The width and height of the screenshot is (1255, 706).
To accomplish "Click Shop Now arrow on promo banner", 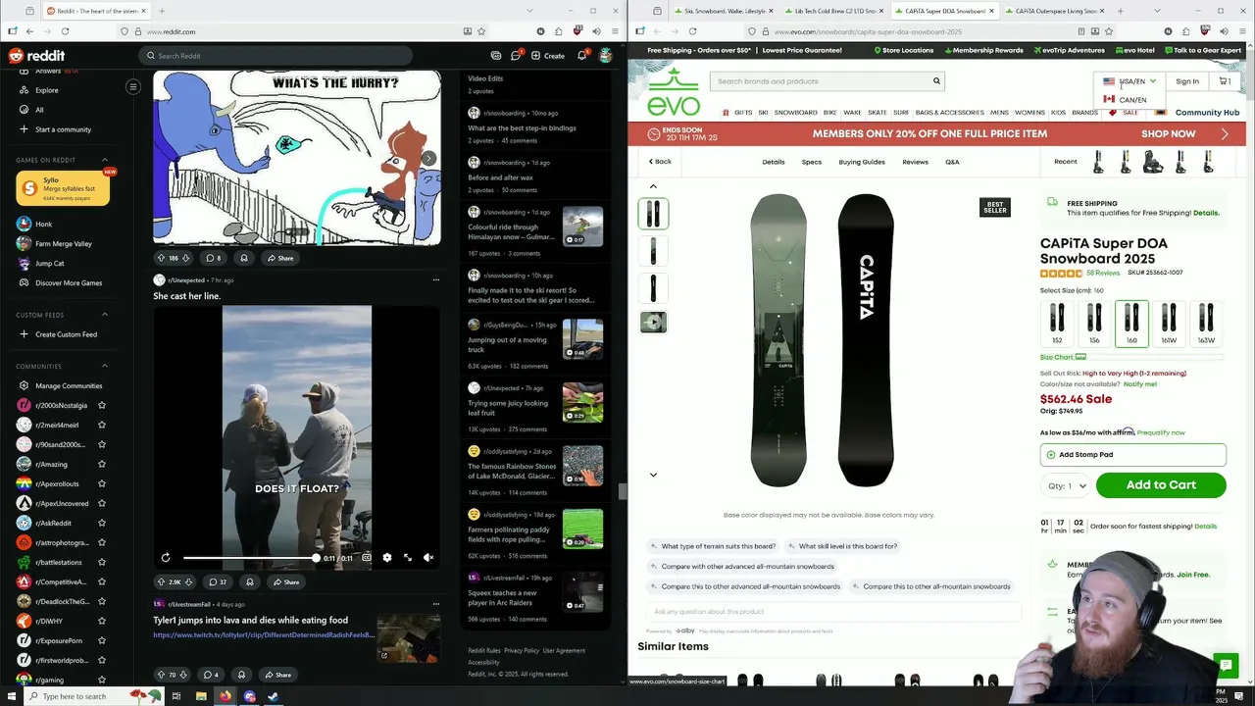I will pos(1224,133).
